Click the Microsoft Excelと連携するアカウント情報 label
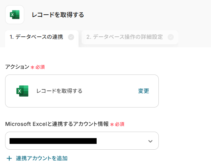The image size is (211, 166). [57, 124]
